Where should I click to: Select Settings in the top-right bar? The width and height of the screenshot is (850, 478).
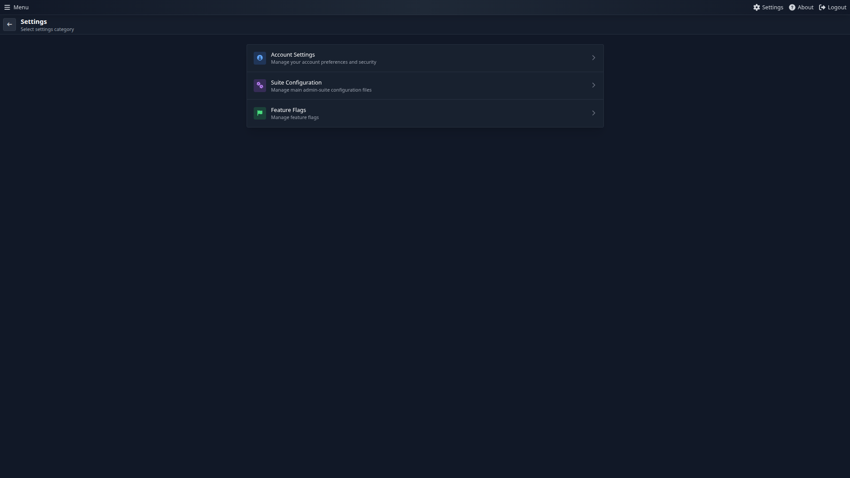[x=772, y=7]
